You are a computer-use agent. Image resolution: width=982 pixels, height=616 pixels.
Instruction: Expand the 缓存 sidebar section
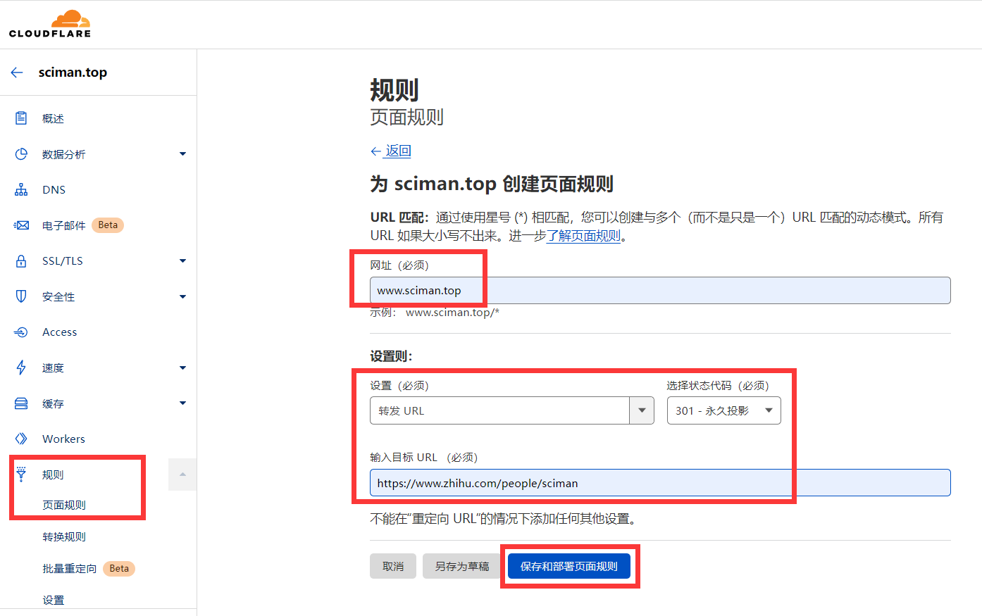point(182,403)
